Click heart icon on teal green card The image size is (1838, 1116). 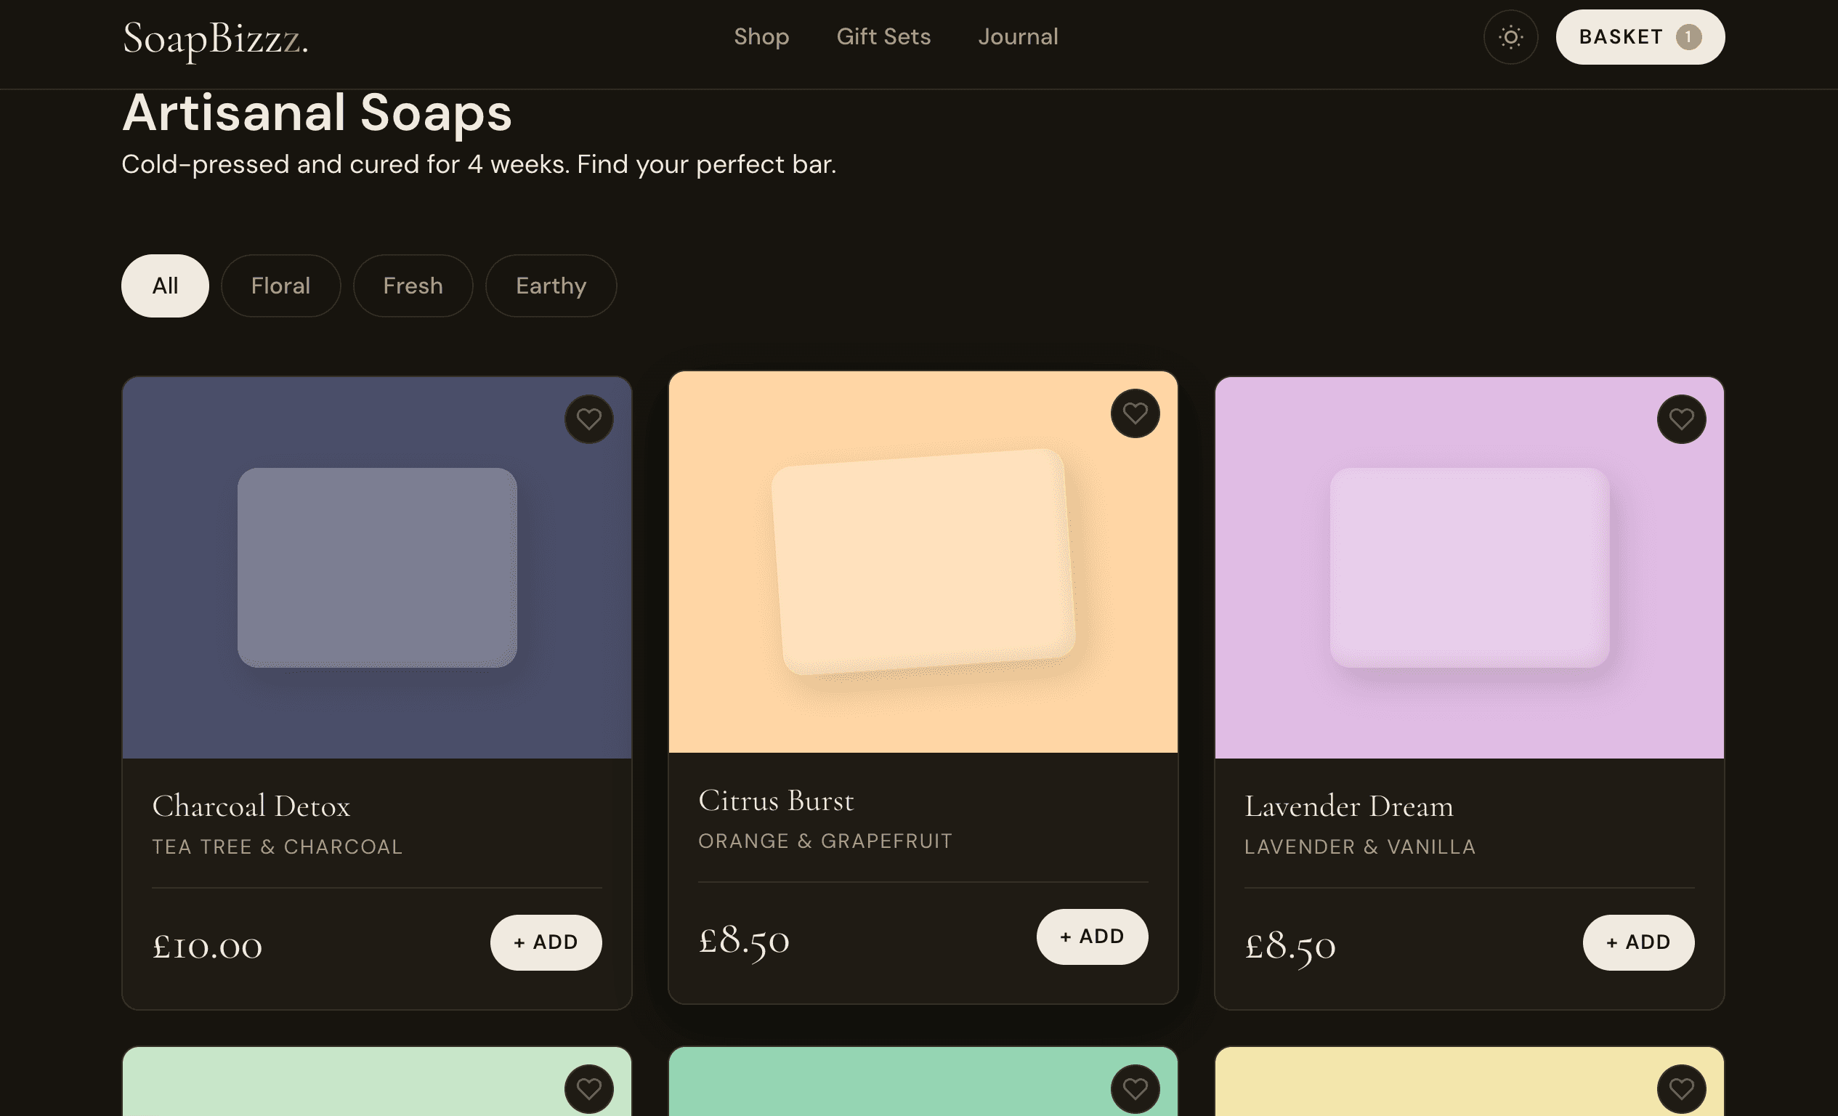pyautogui.click(x=1135, y=1089)
